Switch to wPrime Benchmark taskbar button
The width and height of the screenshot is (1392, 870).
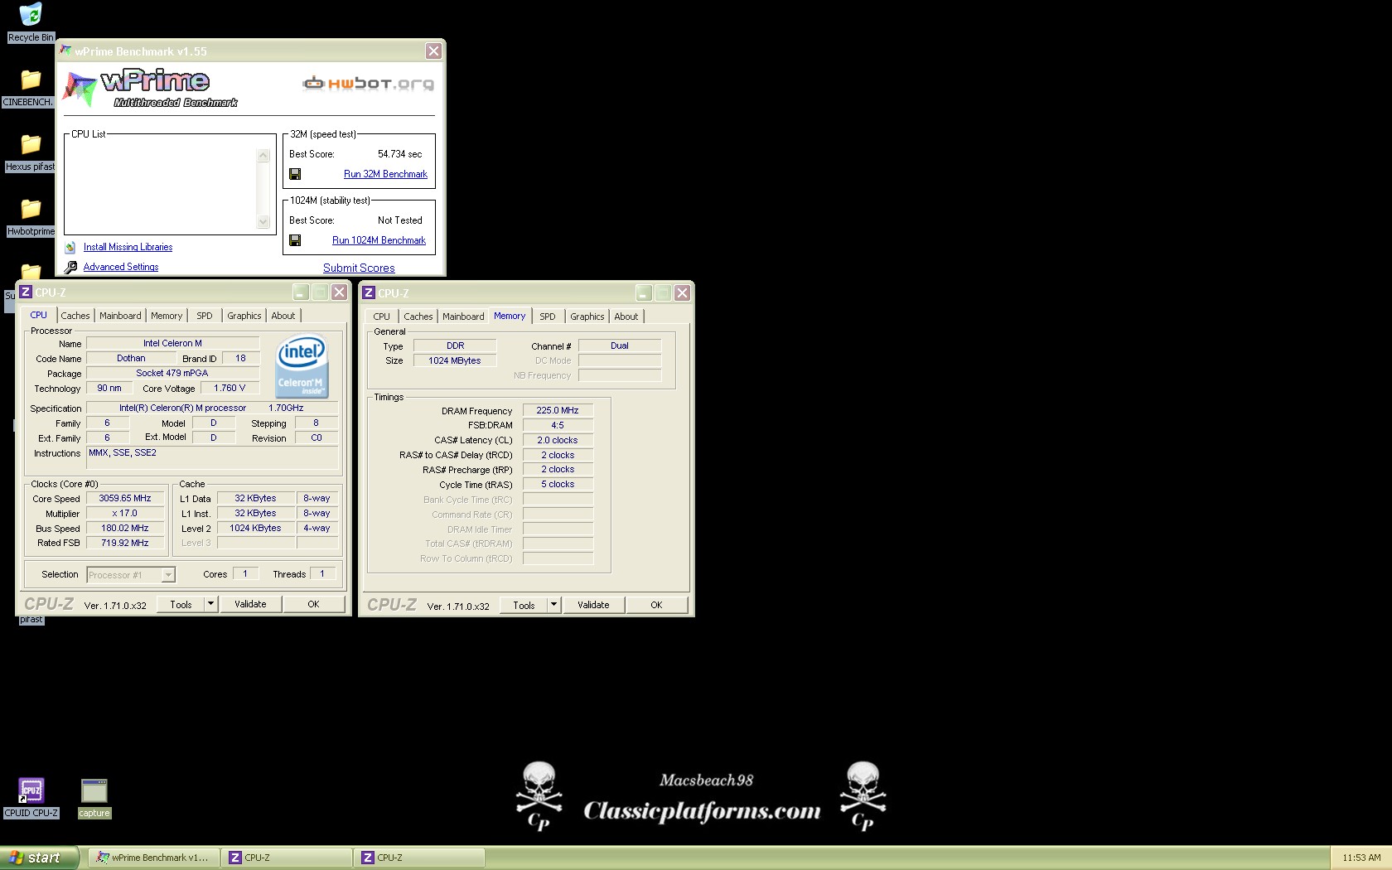point(154,858)
